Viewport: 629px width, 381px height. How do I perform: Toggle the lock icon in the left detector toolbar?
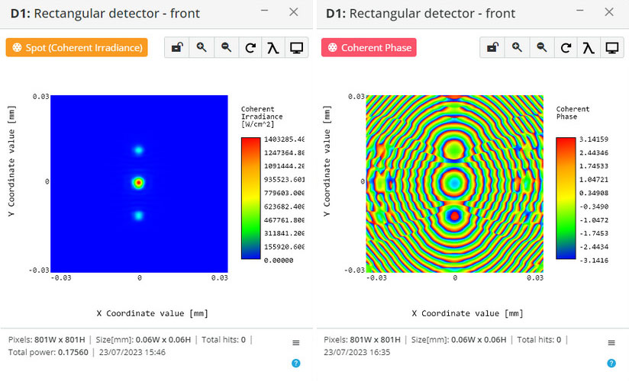[177, 48]
